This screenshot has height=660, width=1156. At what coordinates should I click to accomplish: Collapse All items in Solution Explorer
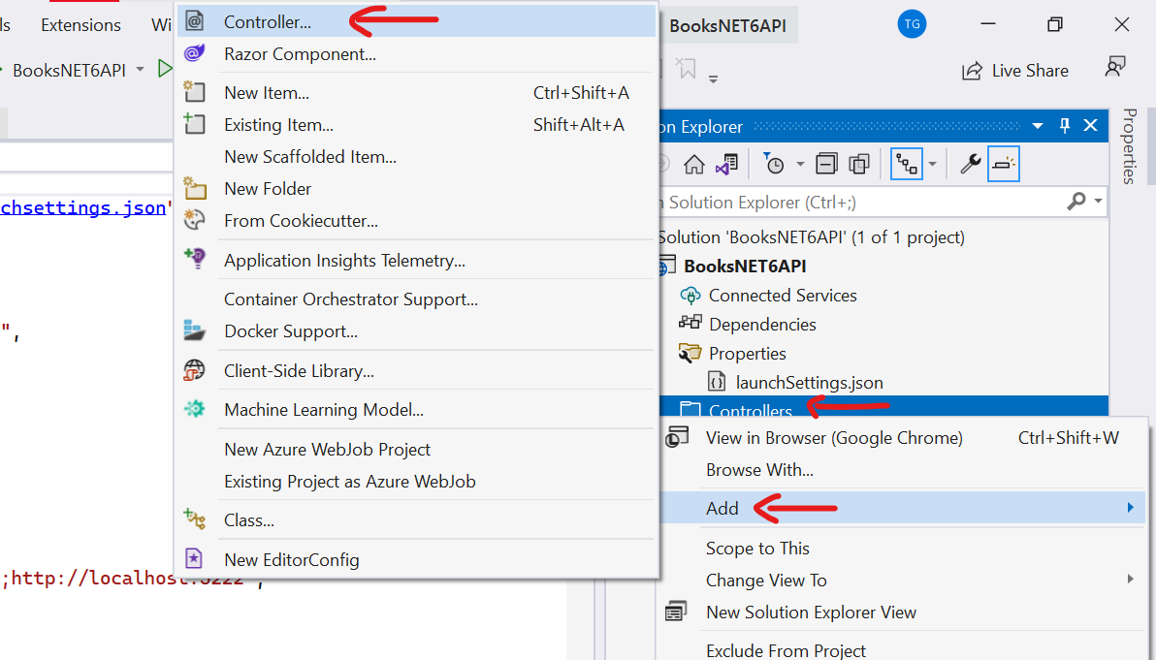click(825, 163)
